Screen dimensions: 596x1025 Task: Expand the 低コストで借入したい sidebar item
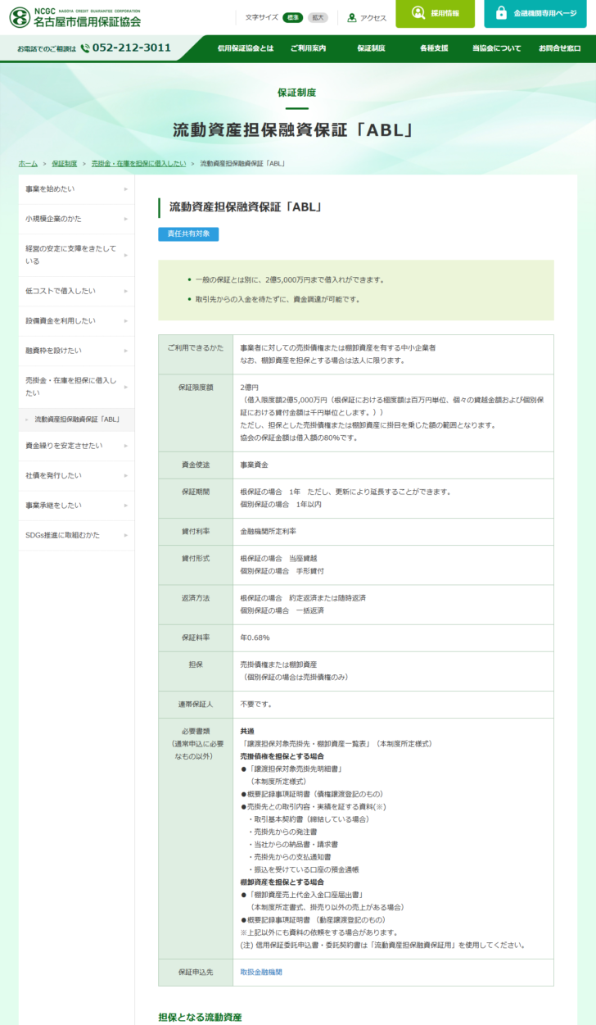click(76, 291)
